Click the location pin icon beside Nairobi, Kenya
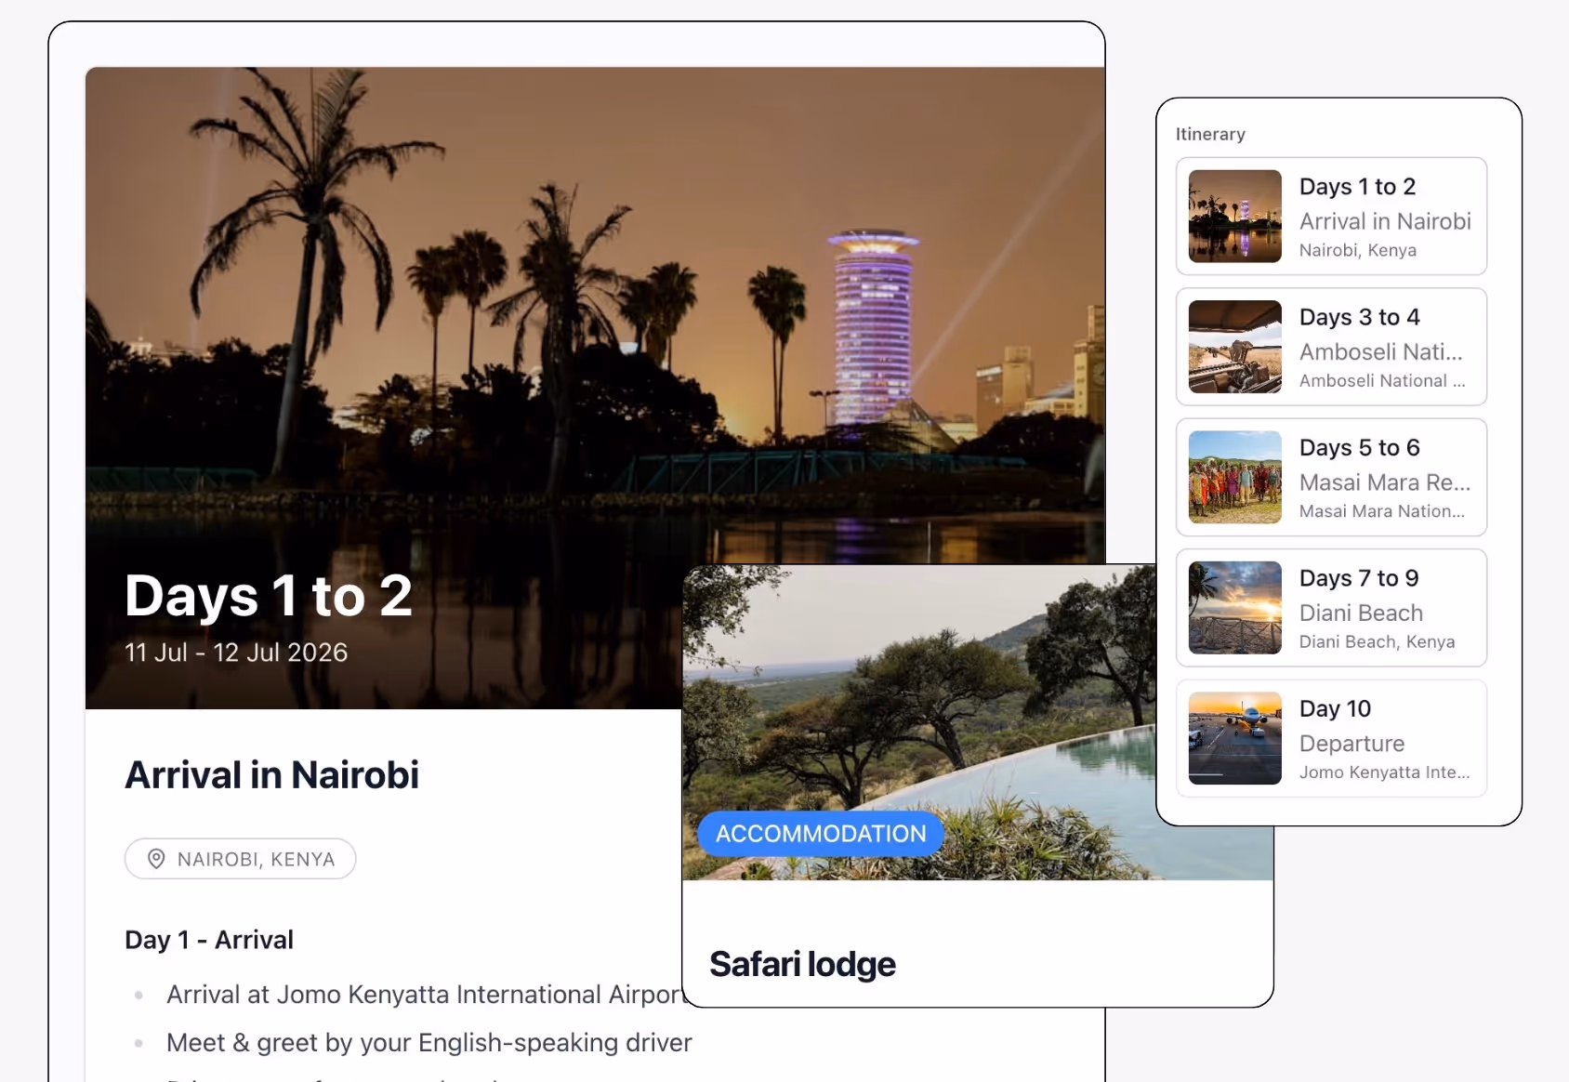Screen dimensions: 1569x1082 tap(156, 859)
